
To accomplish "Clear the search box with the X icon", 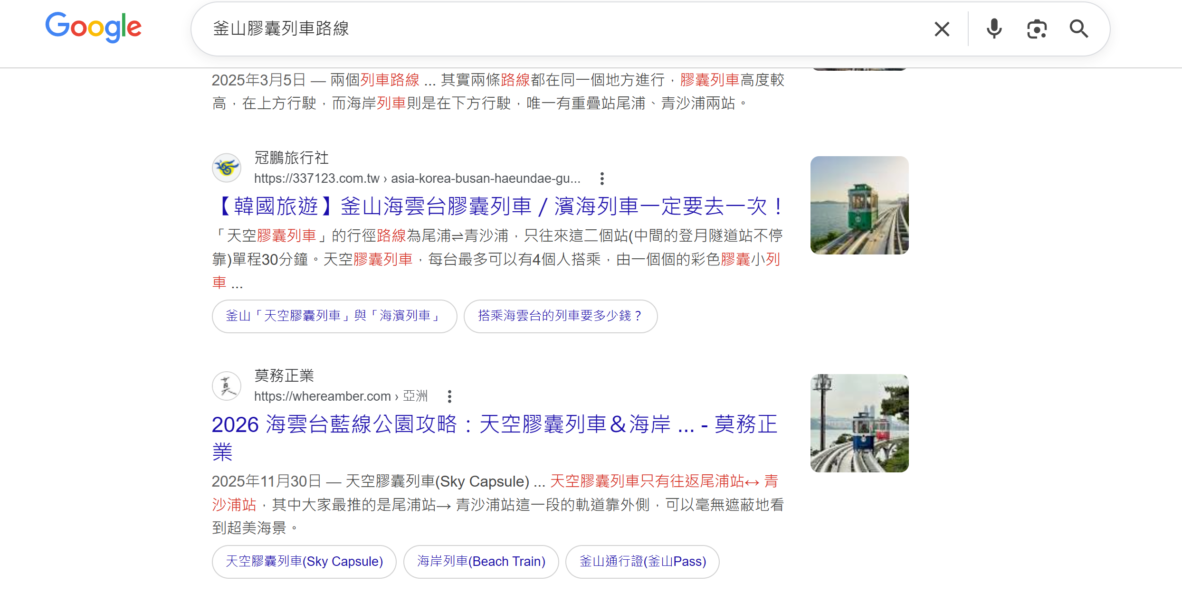I will click(942, 29).
